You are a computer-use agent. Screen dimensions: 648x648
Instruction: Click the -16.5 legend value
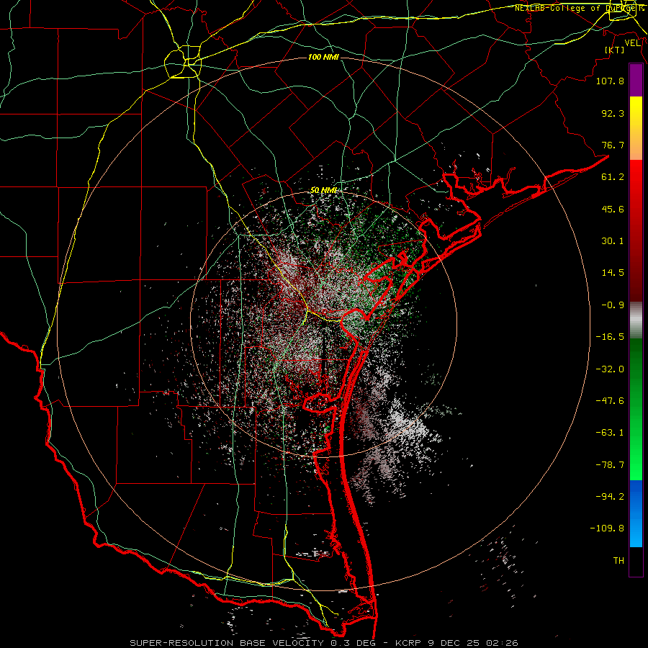[x=610, y=337]
